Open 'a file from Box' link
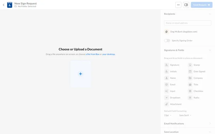 92,54
